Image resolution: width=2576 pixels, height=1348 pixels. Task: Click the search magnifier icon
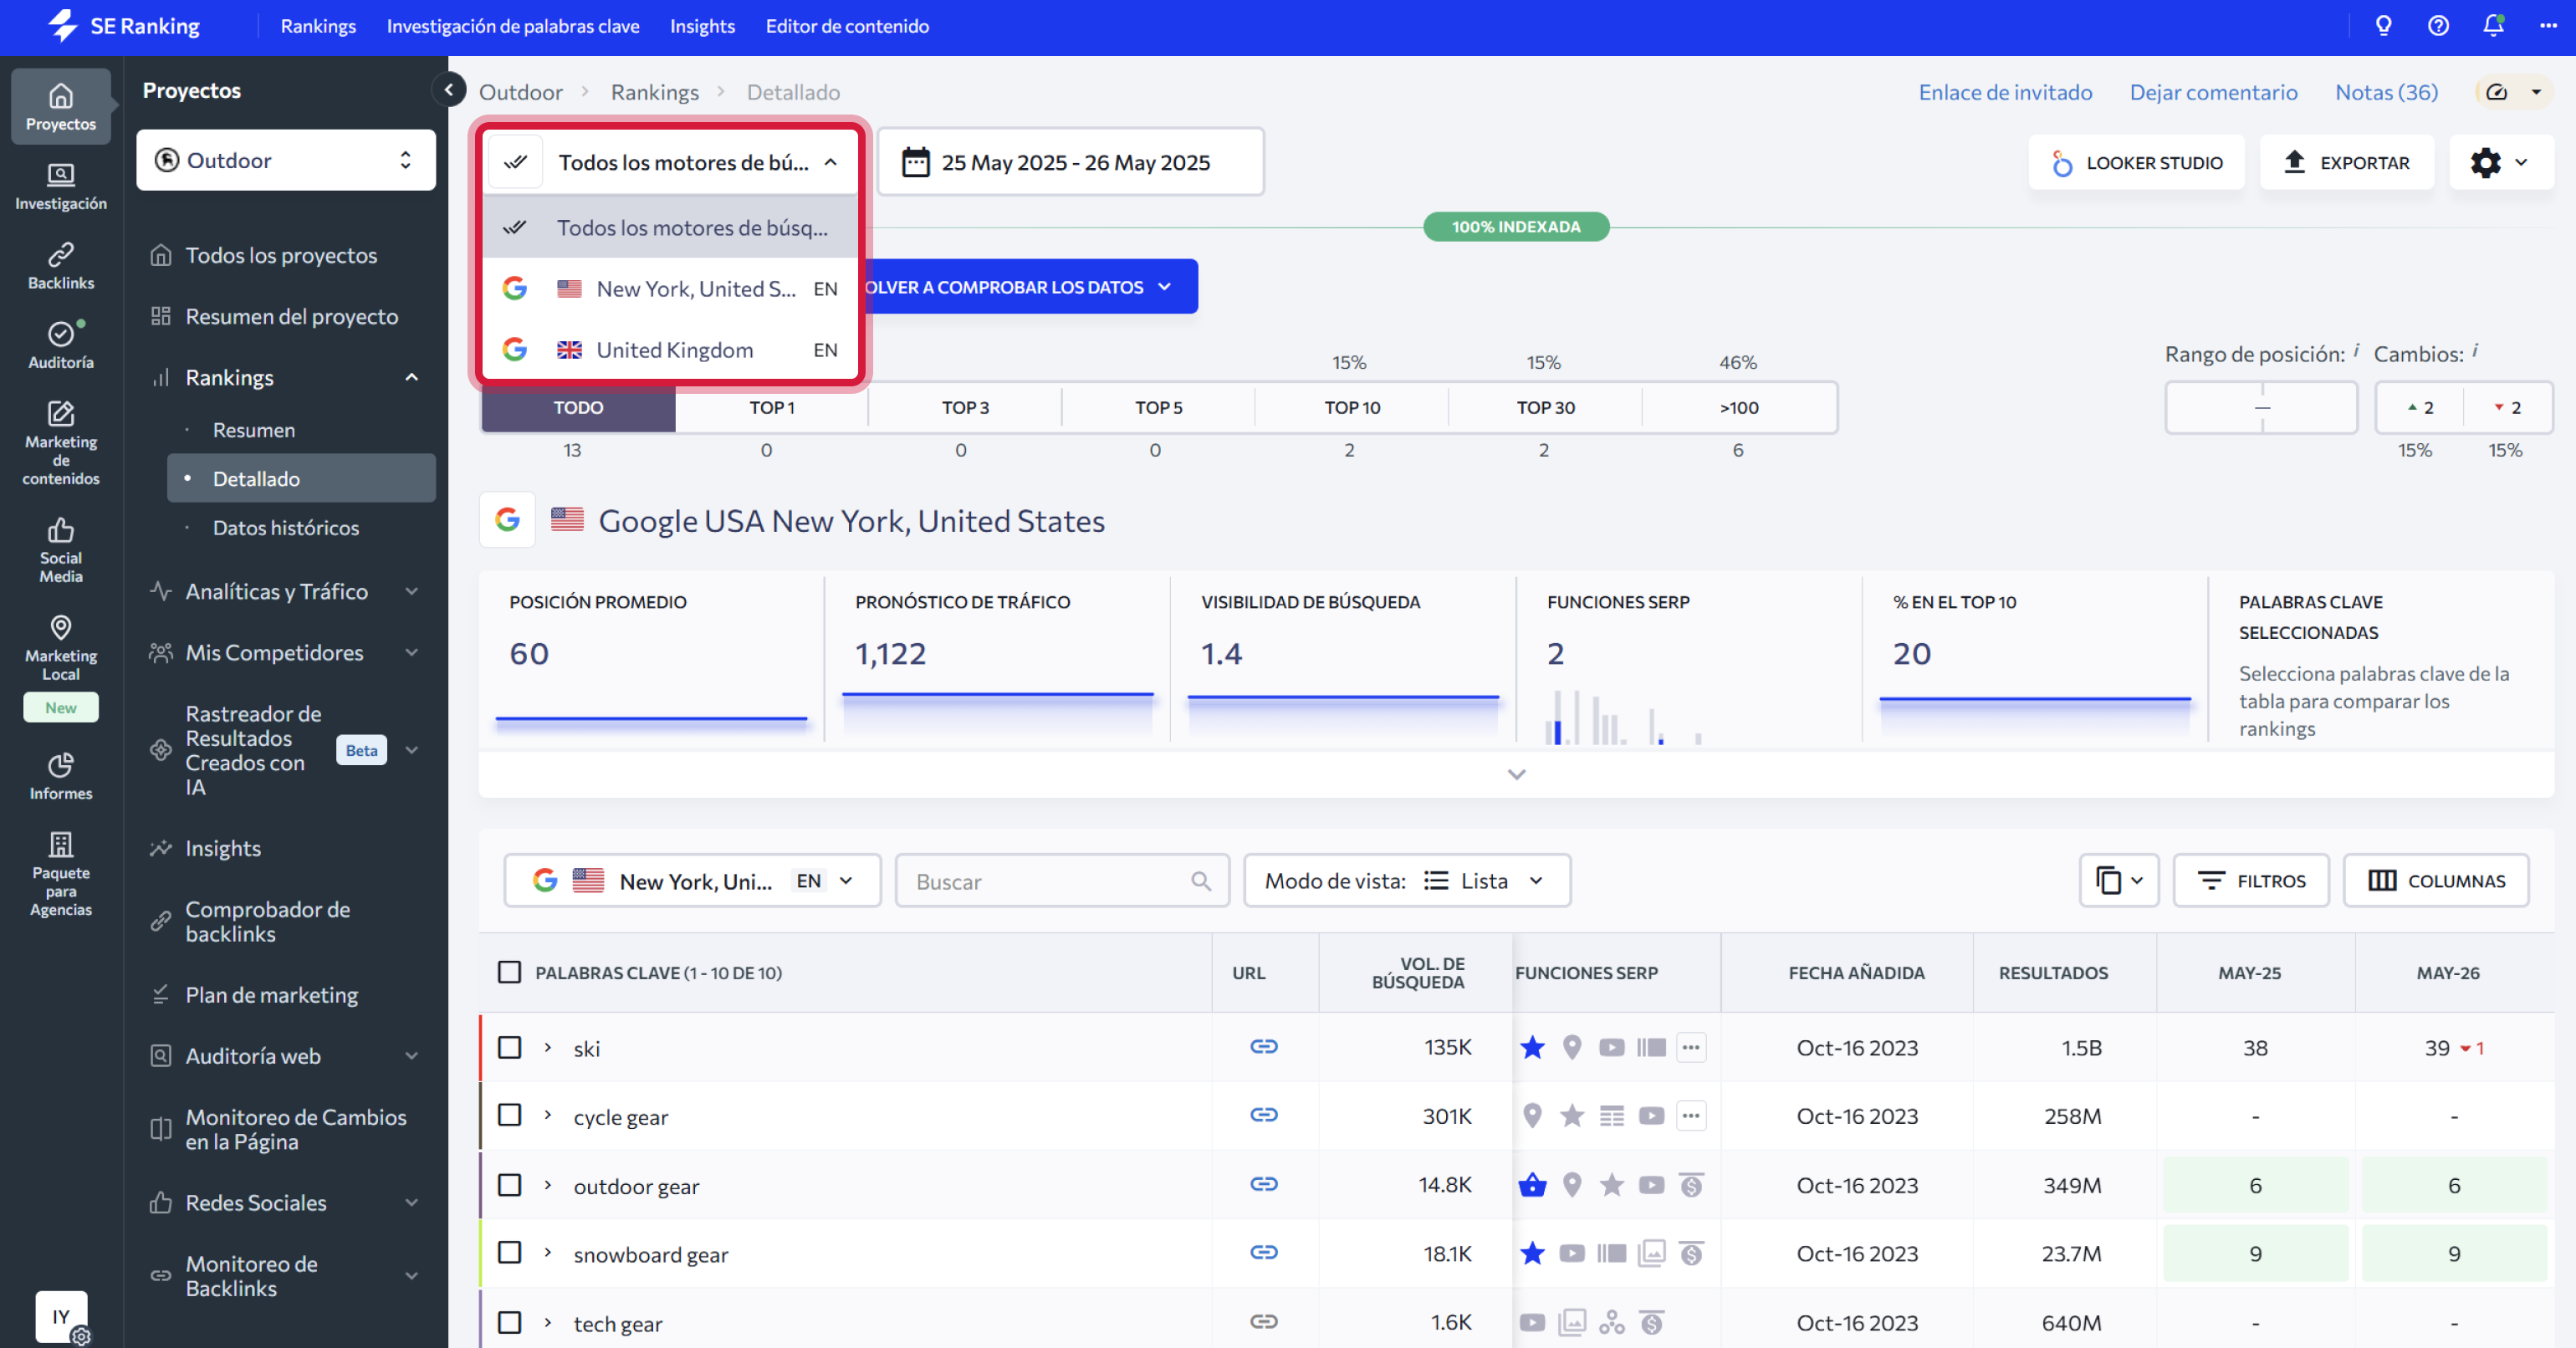pos(1201,881)
